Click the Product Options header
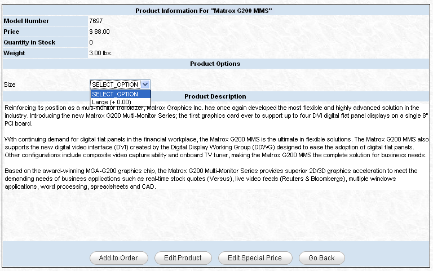Screen dimensions: 433x271 pos(215,64)
